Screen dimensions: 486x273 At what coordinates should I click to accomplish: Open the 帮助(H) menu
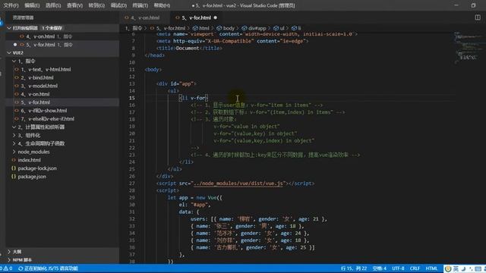pyautogui.click(x=162, y=5)
